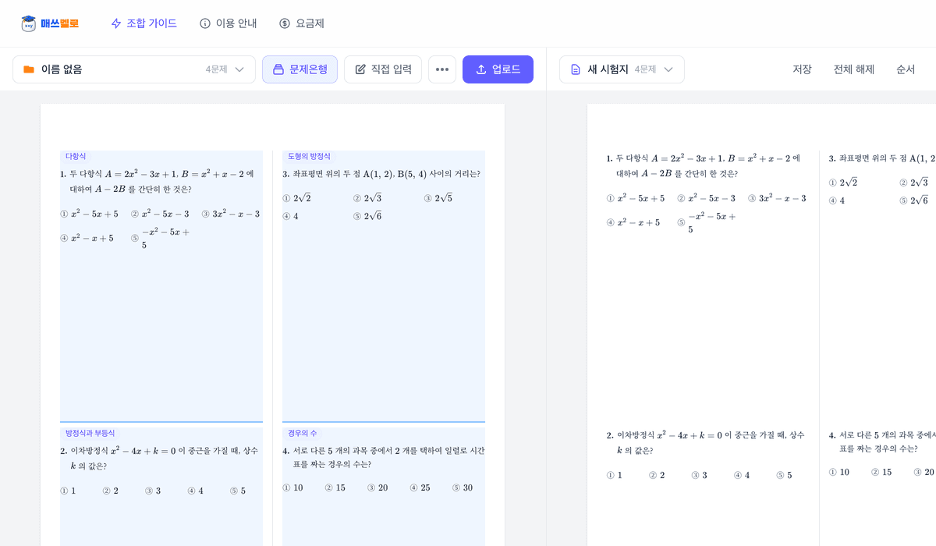Click problem 2 in the right exam sheet

pos(707,455)
